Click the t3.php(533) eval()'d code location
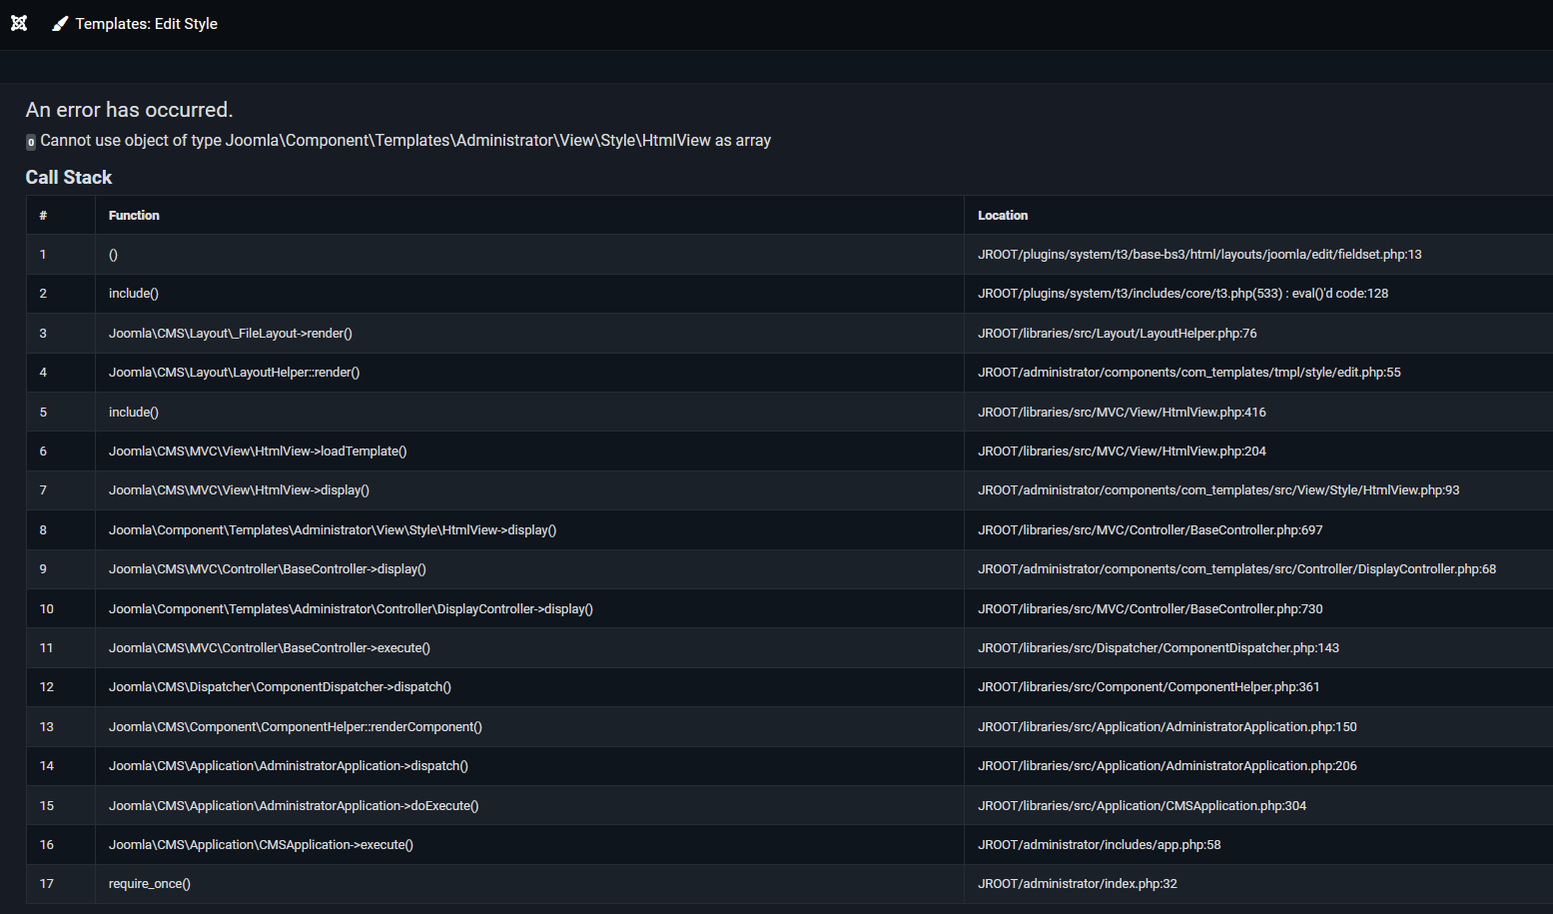The image size is (1553, 914). 1182,294
